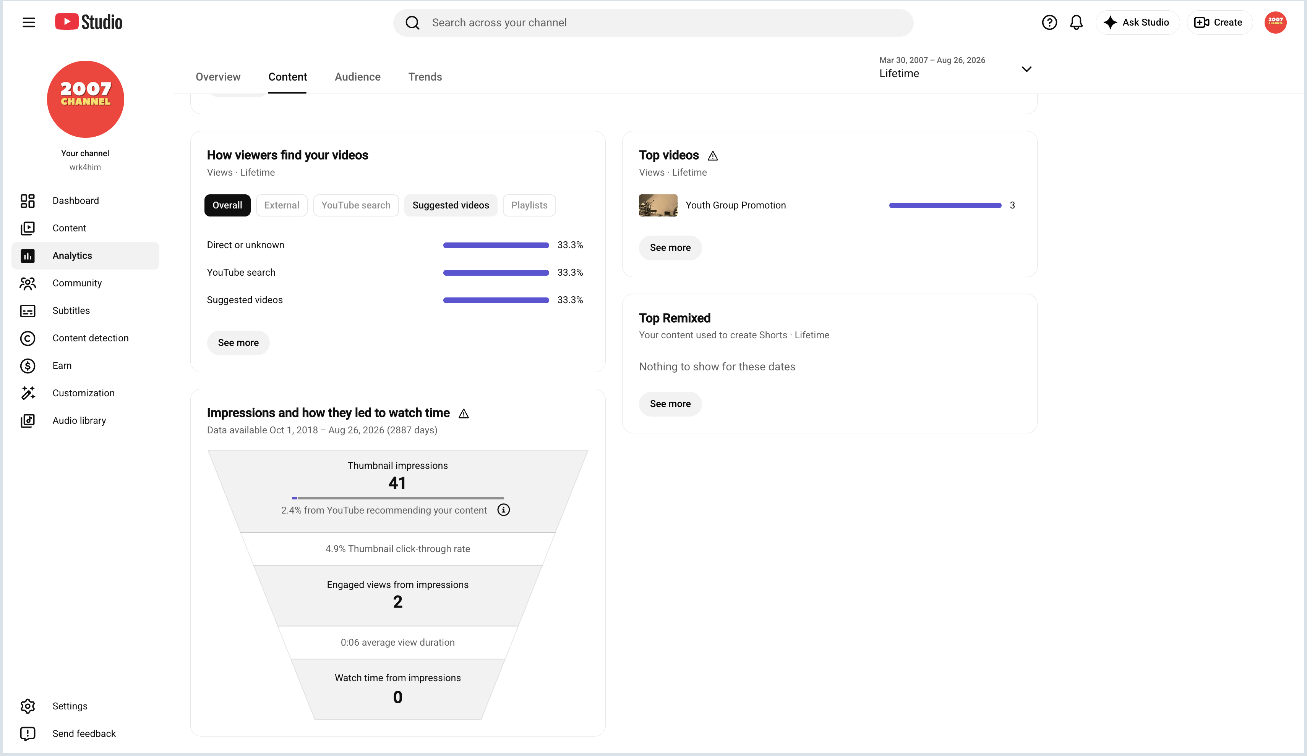Open the account avatar menu

coord(1275,22)
